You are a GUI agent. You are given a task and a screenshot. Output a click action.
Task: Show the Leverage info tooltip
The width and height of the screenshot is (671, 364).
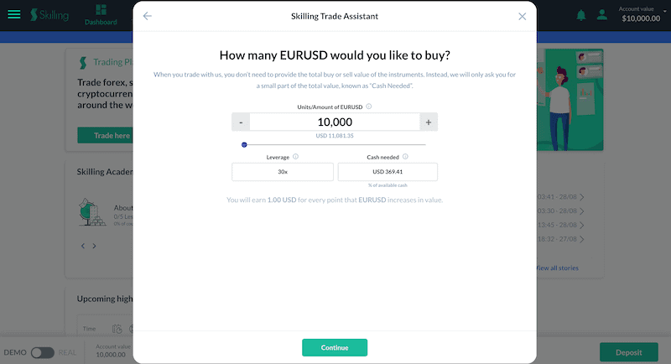click(x=295, y=157)
